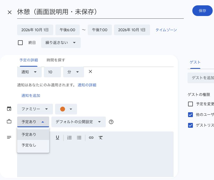The width and height of the screenshot is (214, 180).
Task: Uncheck the ゲストリス guest permission box
Action: (190, 125)
